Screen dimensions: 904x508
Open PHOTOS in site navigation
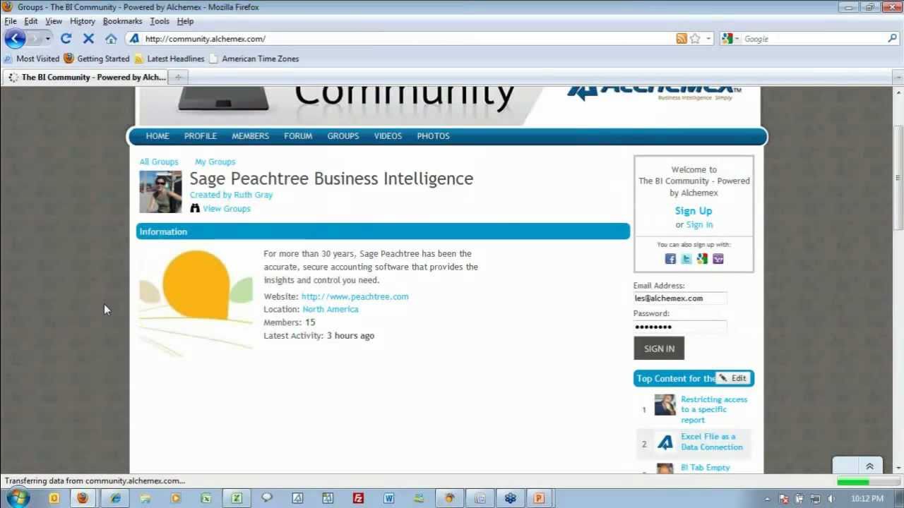433,136
